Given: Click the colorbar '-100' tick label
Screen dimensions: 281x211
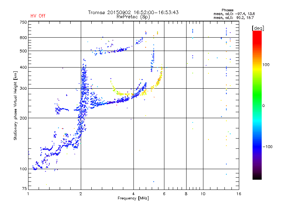Looking at the screenshot, I should [x=267, y=147].
